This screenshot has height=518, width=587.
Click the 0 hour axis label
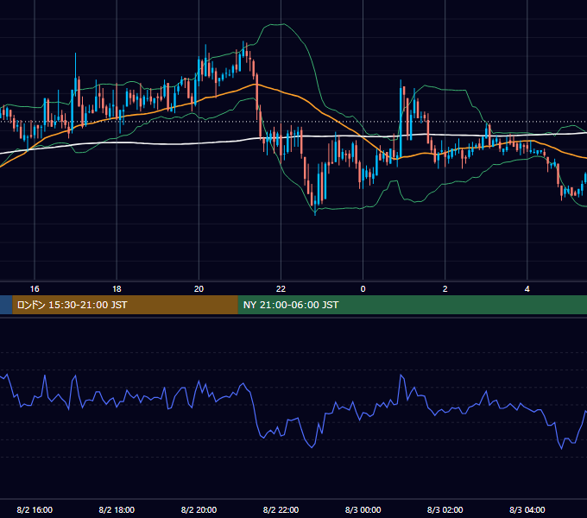coord(363,289)
